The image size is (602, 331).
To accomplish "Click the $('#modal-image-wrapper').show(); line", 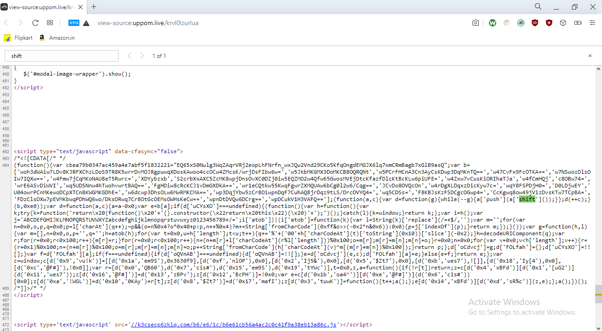I will click(77, 74).
